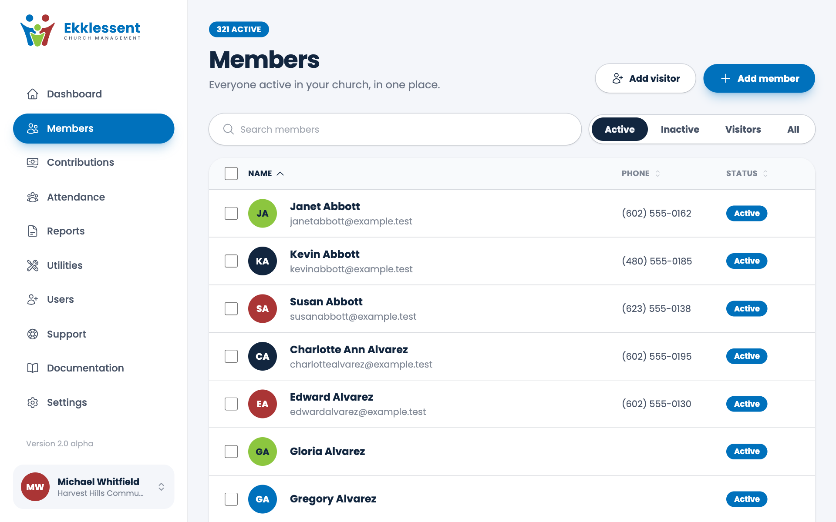Viewport: 836px width, 522px height.
Task: Click phone number (602) 555-0195
Action: click(657, 356)
